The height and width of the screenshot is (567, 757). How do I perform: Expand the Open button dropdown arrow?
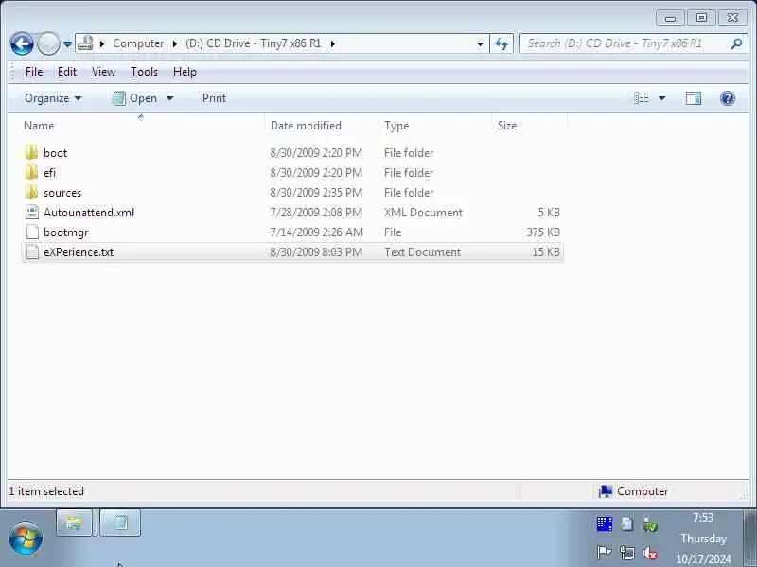point(170,98)
